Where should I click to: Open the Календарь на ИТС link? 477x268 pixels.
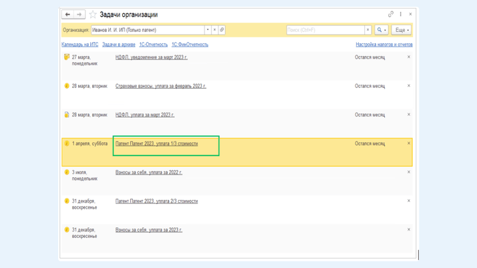(x=79, y=45)
